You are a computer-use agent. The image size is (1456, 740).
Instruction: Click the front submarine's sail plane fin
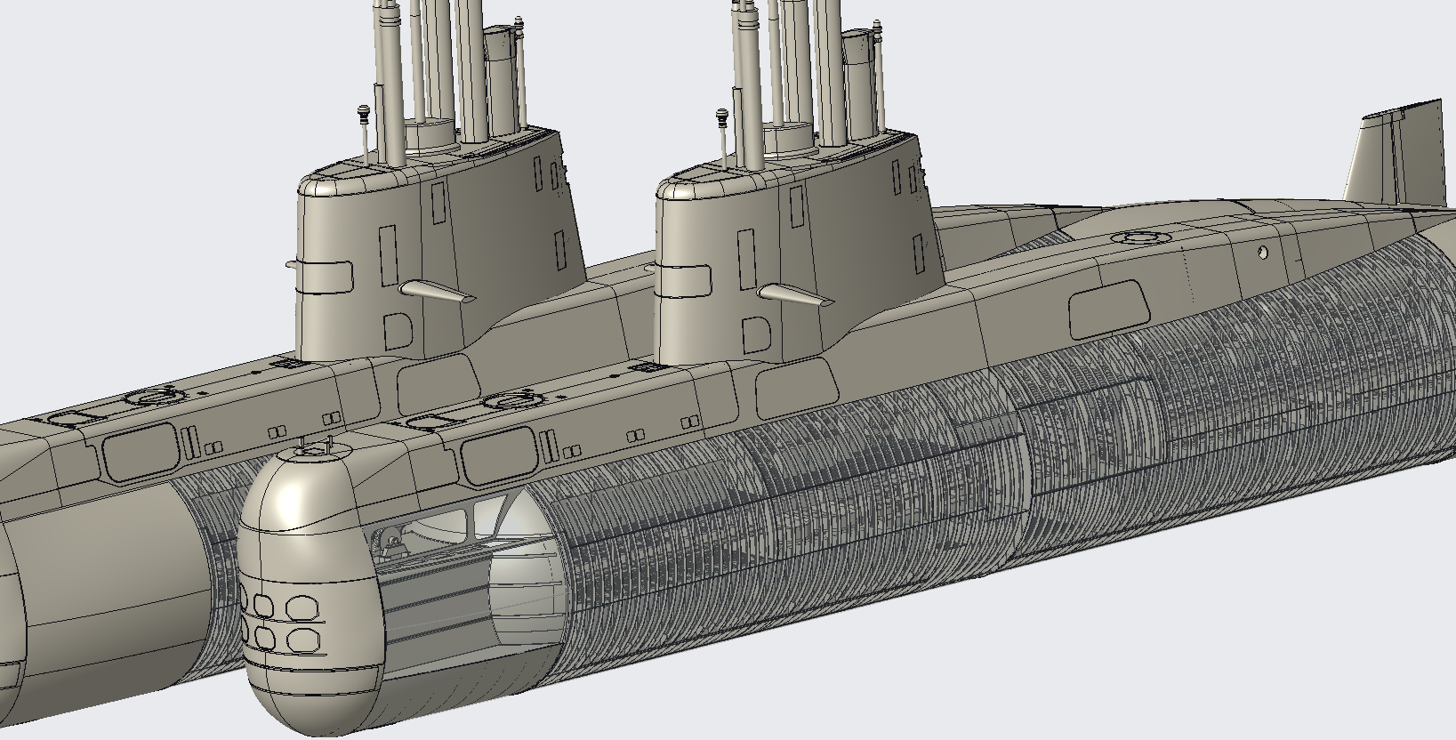(796, 296)
